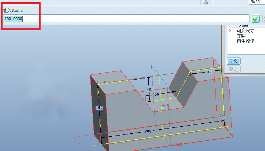Click the RIGHT datum plane label

[177, 145]
